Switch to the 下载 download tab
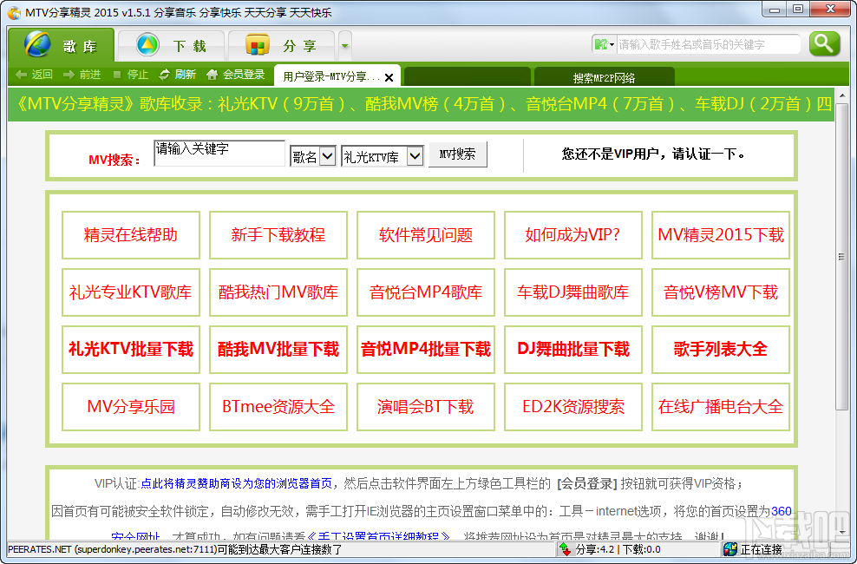 click(171, 45)
